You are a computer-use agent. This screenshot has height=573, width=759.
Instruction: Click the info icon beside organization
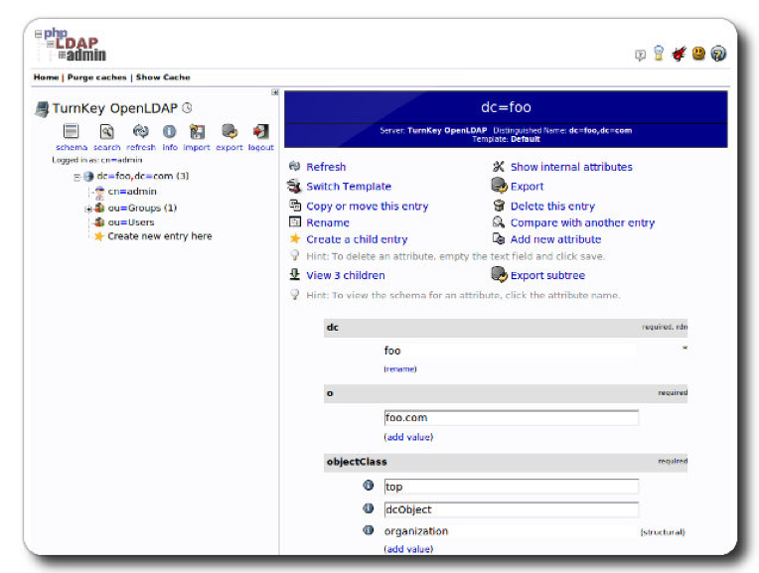pos(369,530)
